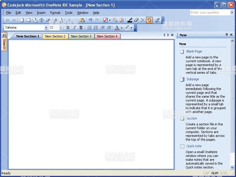Screen dimensions: 236x177
Task: Click the Section link in New pane
Action: [x=191, y=118]
